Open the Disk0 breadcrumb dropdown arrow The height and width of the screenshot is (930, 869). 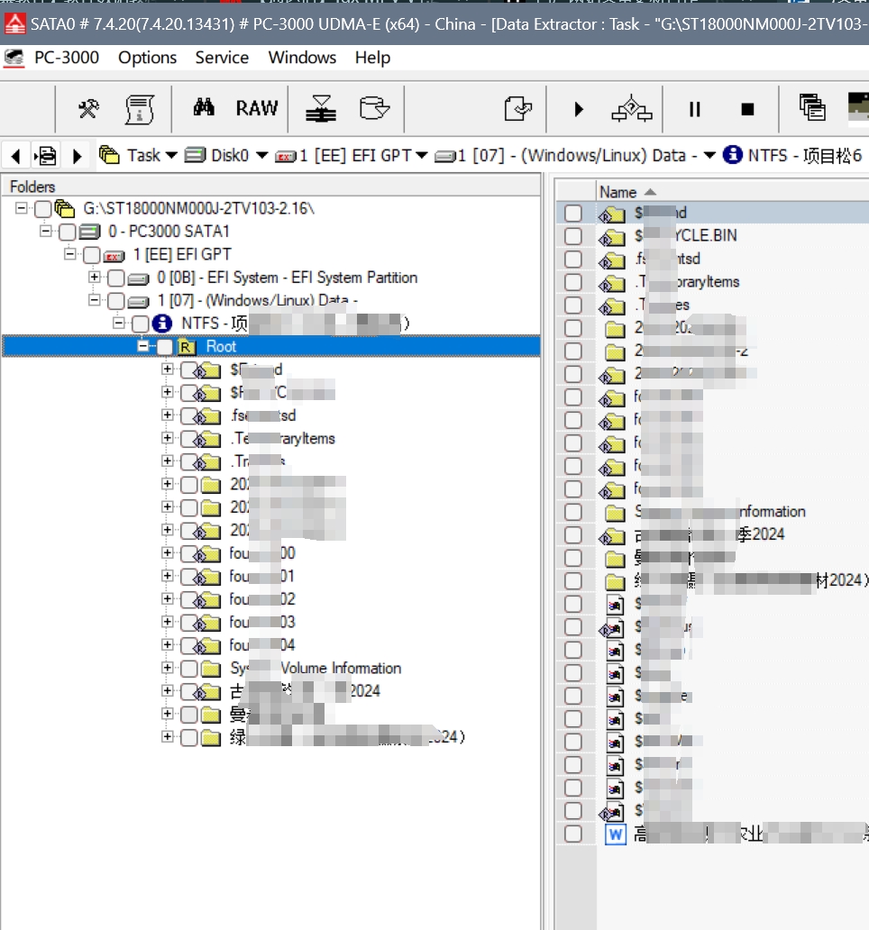[262, 155]
